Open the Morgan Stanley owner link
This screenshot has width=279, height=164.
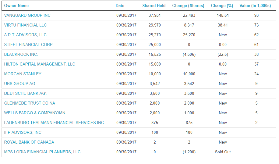(23, 74)
